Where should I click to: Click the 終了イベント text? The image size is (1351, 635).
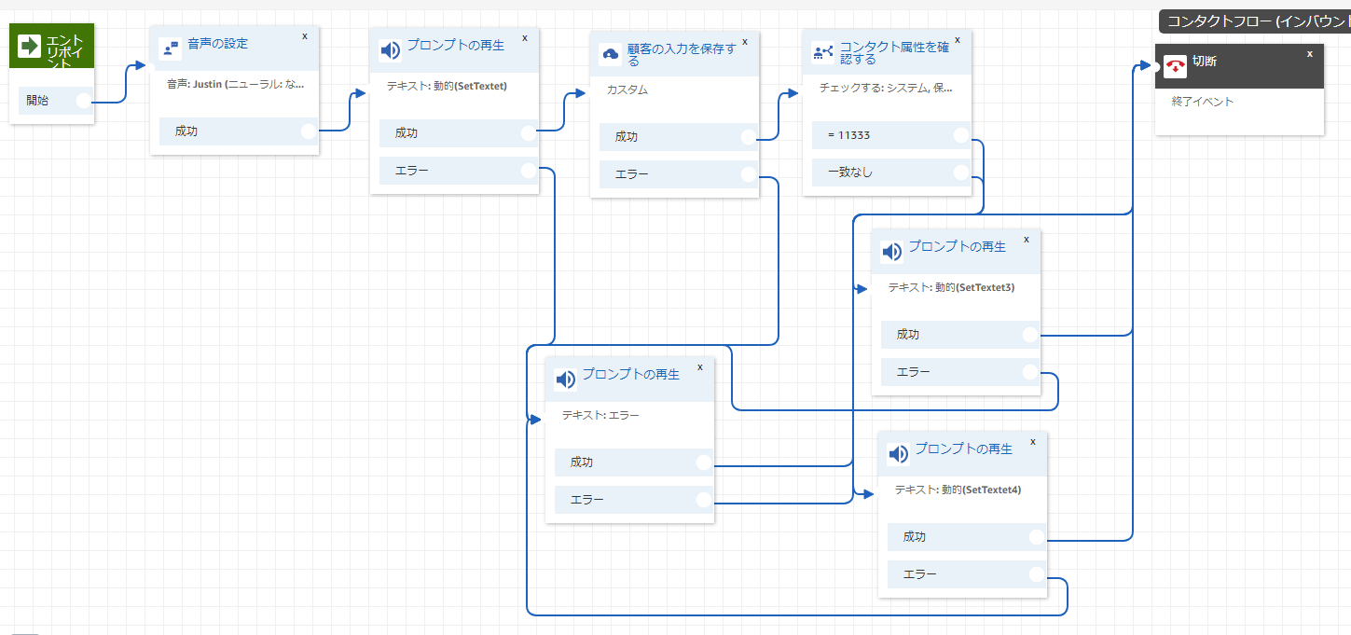coord(1203,102)
